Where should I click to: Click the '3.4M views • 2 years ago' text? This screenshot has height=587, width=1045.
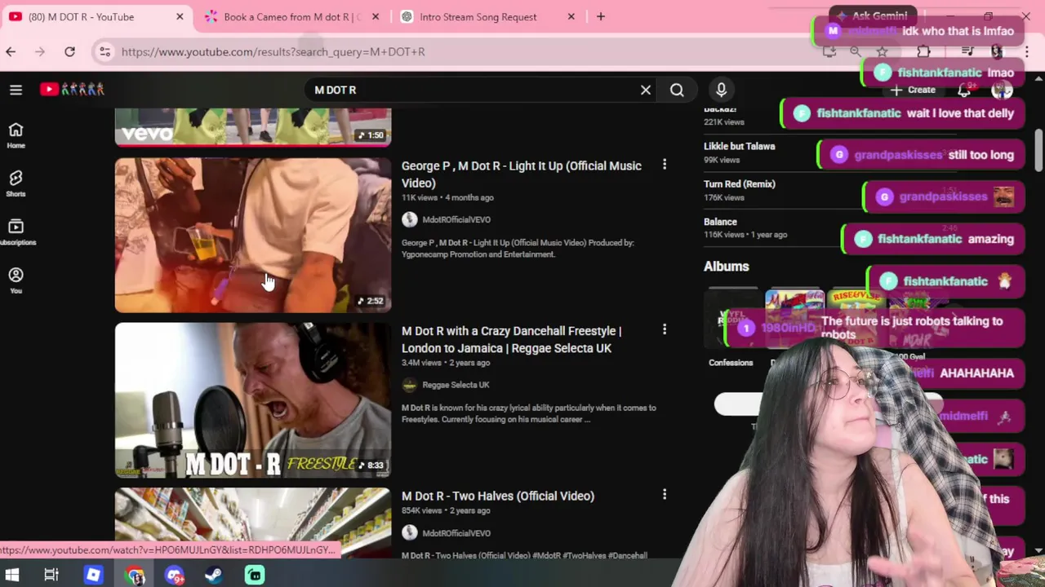pos(446,363)
